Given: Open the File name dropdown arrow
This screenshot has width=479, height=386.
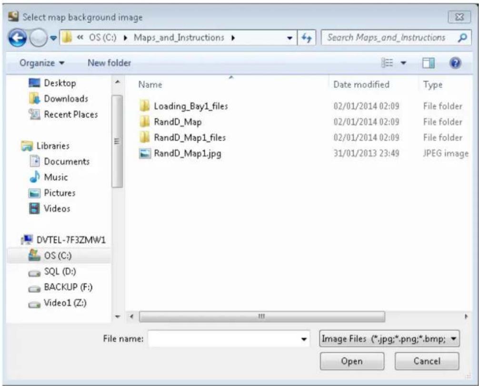Looking at the screenshot, I should (304, 339).
